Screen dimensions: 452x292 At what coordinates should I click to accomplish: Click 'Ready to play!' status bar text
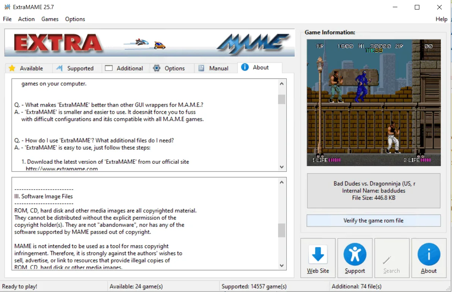(20, 287)
